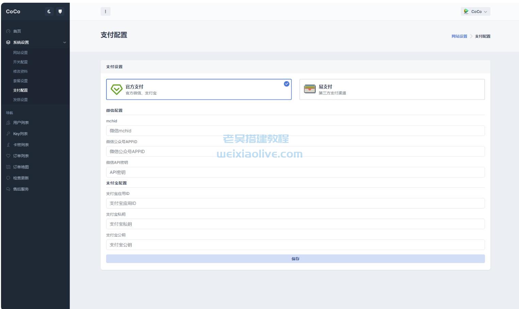Viewport: 519px width, 309px height.
Task: Click the 支付配置 page title
Action: [x=114, y=35]
